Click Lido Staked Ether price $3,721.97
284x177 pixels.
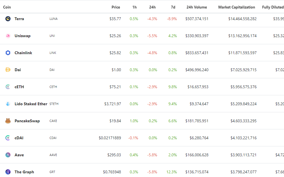[x=112, y=104]
